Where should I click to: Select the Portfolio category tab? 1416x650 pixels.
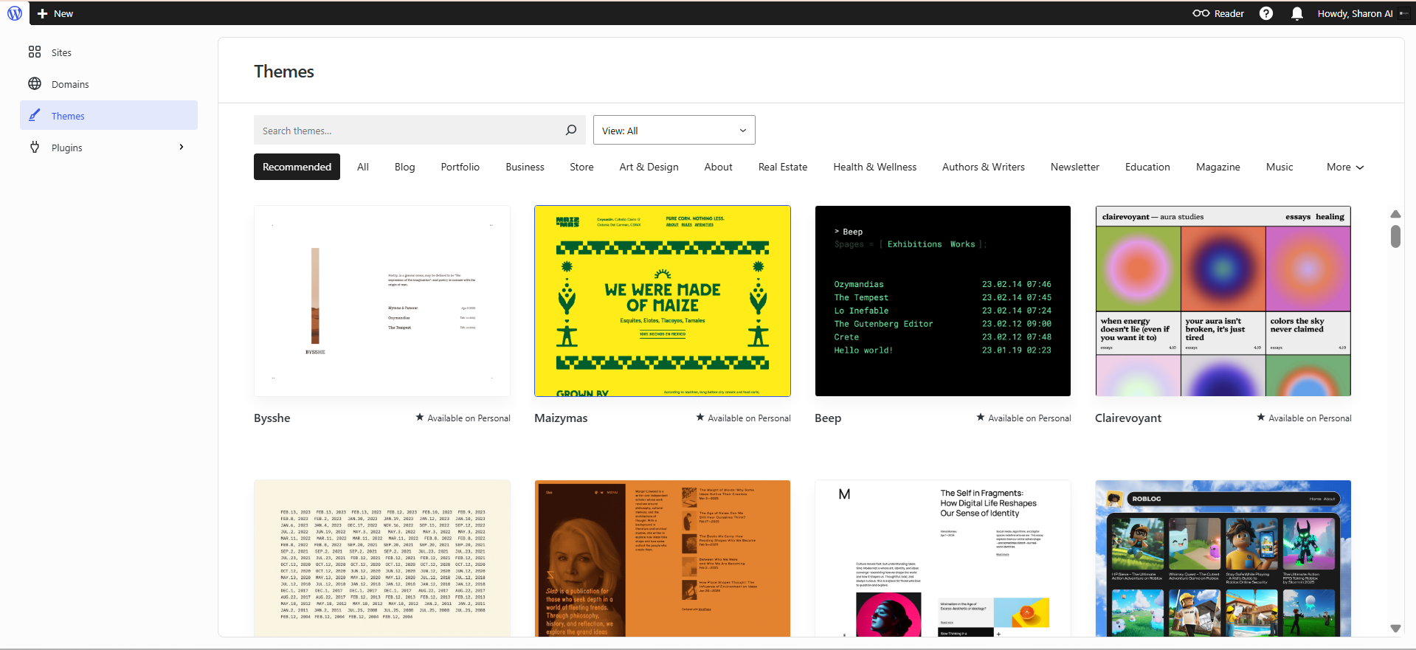pos(460,167)
